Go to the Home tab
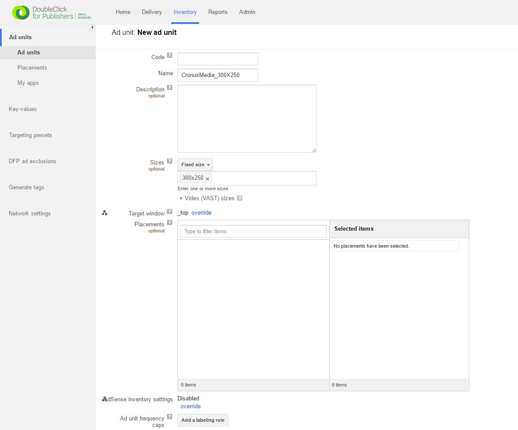 (x=123, y=12)
